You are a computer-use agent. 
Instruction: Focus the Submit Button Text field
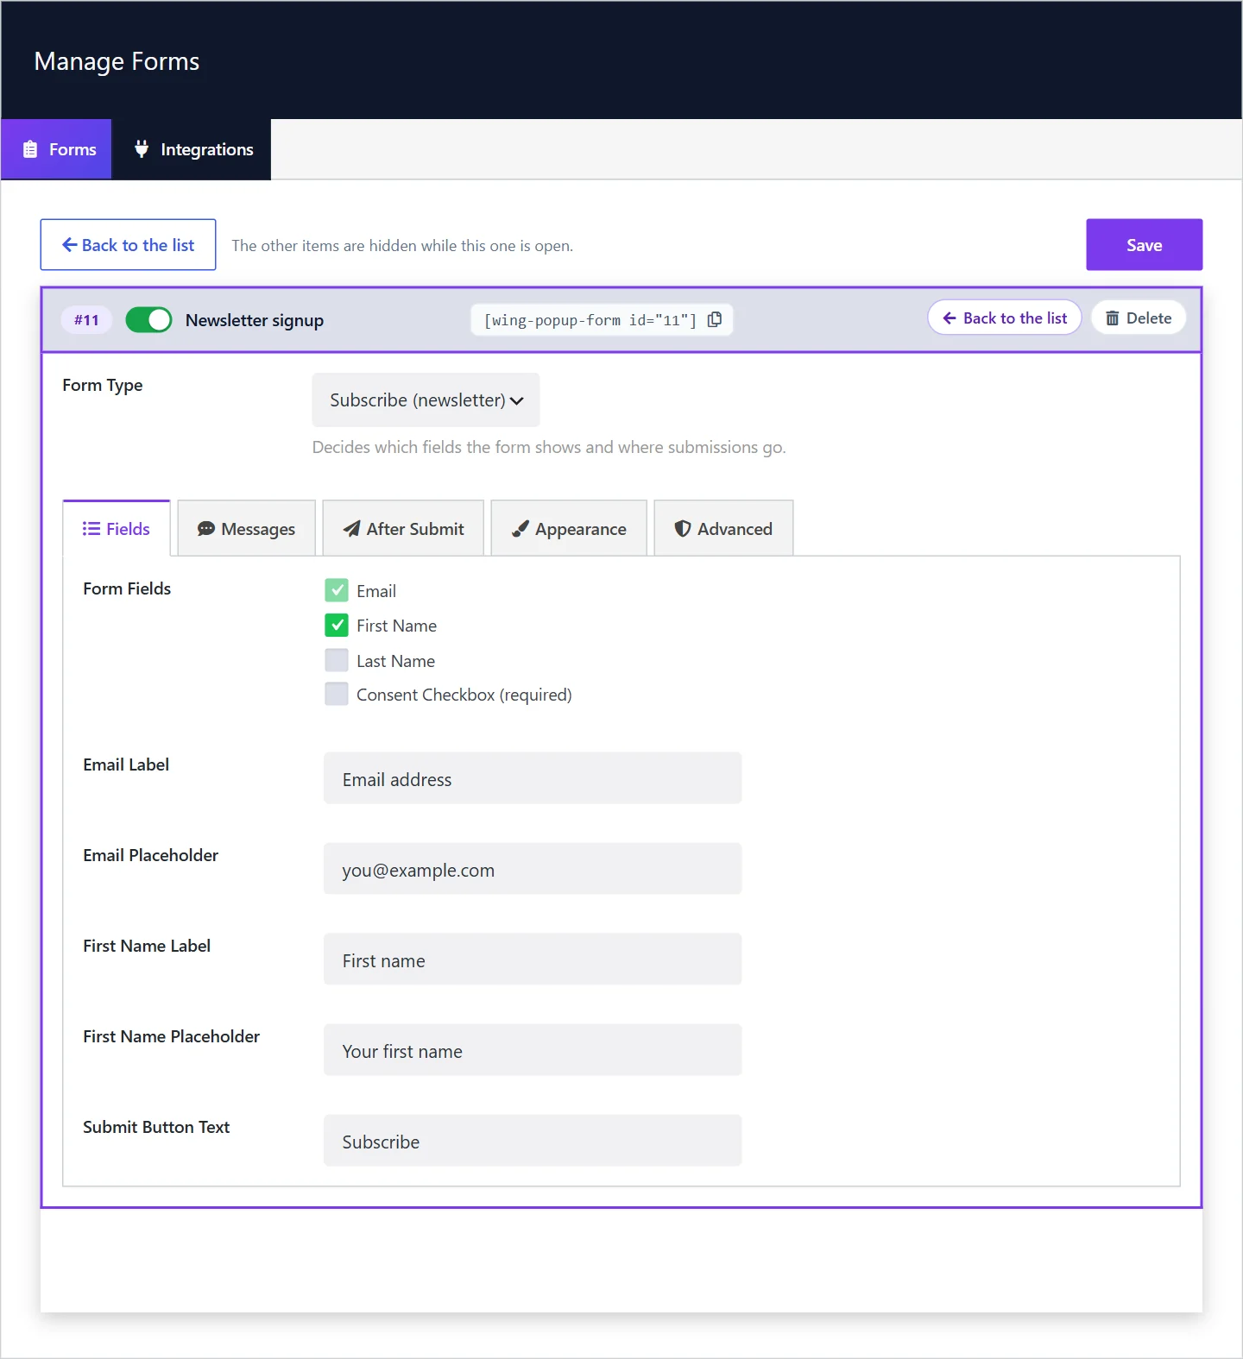[x=533, y=1141]
